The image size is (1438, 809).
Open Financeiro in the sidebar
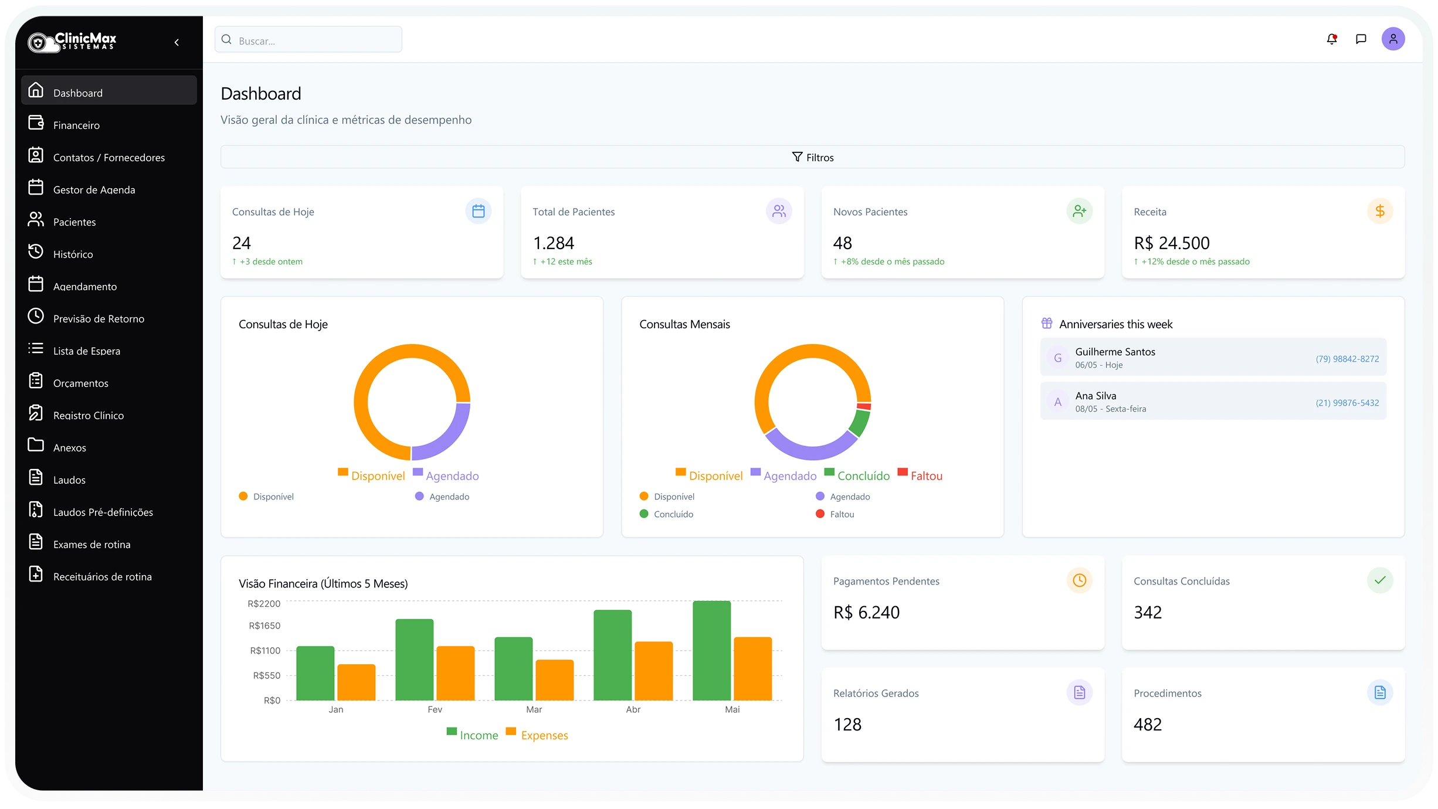point(76,125)
